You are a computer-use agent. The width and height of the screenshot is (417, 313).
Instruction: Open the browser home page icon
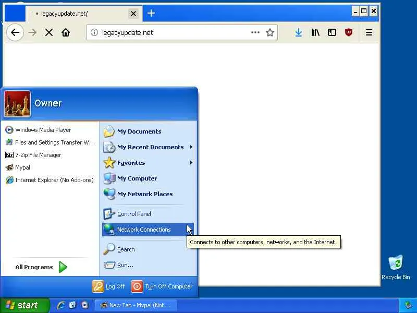pos(66,32)
